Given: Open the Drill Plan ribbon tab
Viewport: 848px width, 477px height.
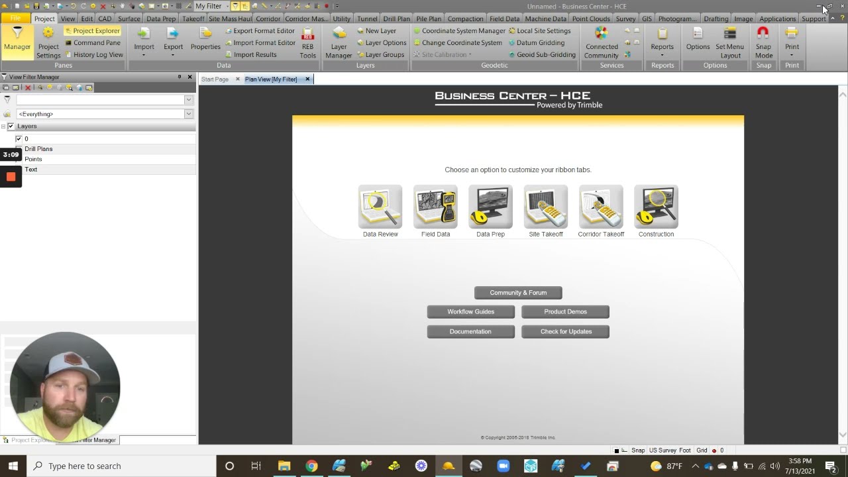Looking at the screenshot, I should (x=396, y=19).
